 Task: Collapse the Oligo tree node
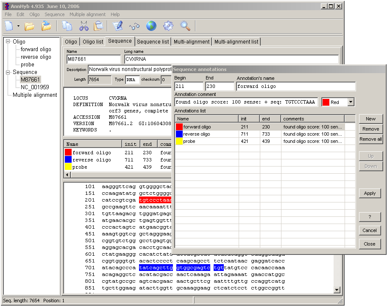[8, 42]
